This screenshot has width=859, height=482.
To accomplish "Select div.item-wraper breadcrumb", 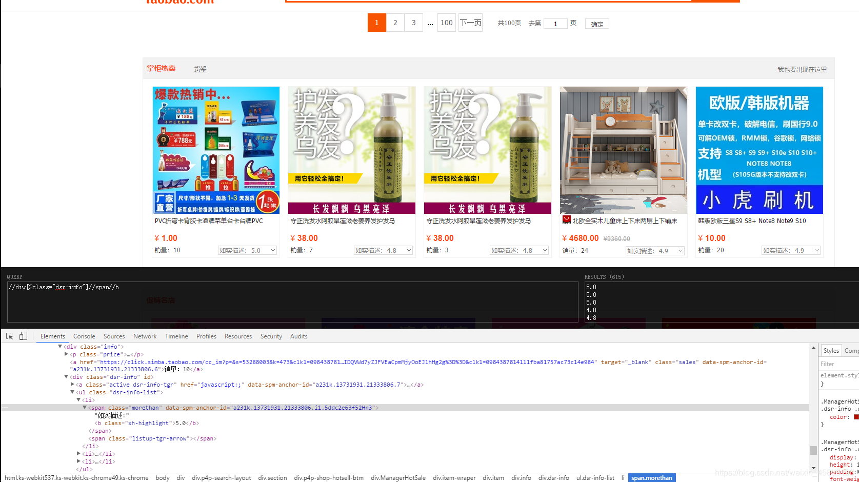I will coord(454,478).
